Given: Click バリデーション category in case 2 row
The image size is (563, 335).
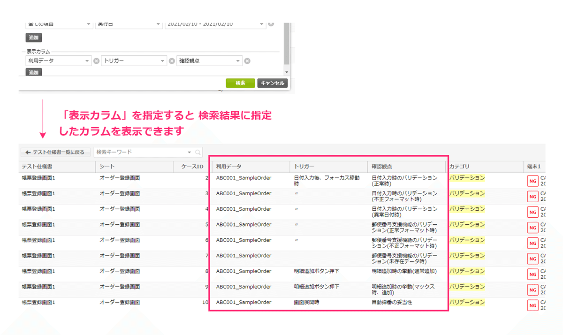Looking at the screenshot, I should pos(467,178).
